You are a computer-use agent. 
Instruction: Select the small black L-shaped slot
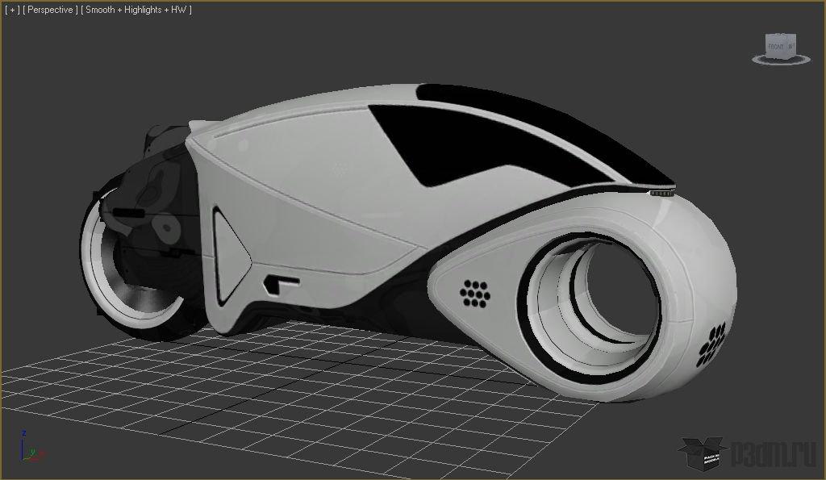point(280,283)
